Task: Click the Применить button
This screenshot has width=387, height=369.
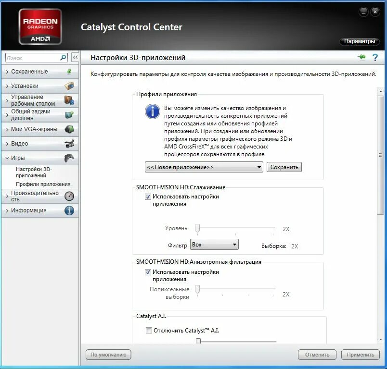Action: pyautogui.click(x=361, y=355)
